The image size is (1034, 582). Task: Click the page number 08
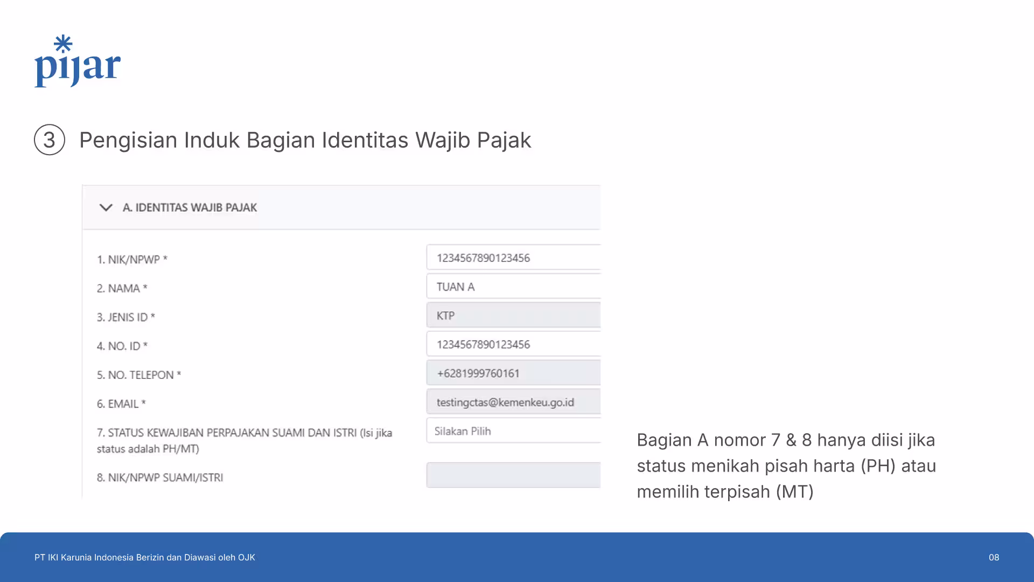point(994,557)
